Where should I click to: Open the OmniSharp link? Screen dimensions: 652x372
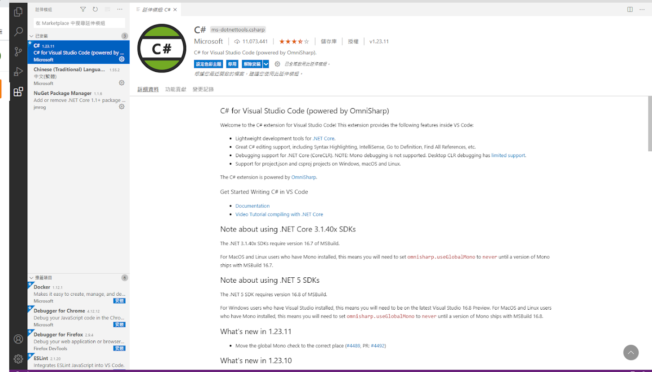pos(304,177)
